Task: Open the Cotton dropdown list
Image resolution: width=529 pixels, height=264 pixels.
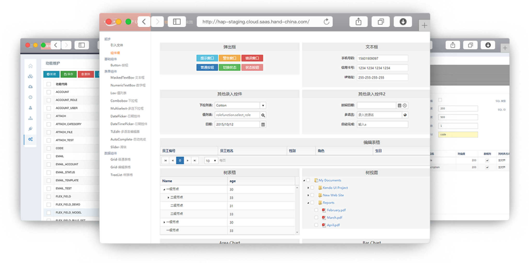Action: (x=263, y=106)
